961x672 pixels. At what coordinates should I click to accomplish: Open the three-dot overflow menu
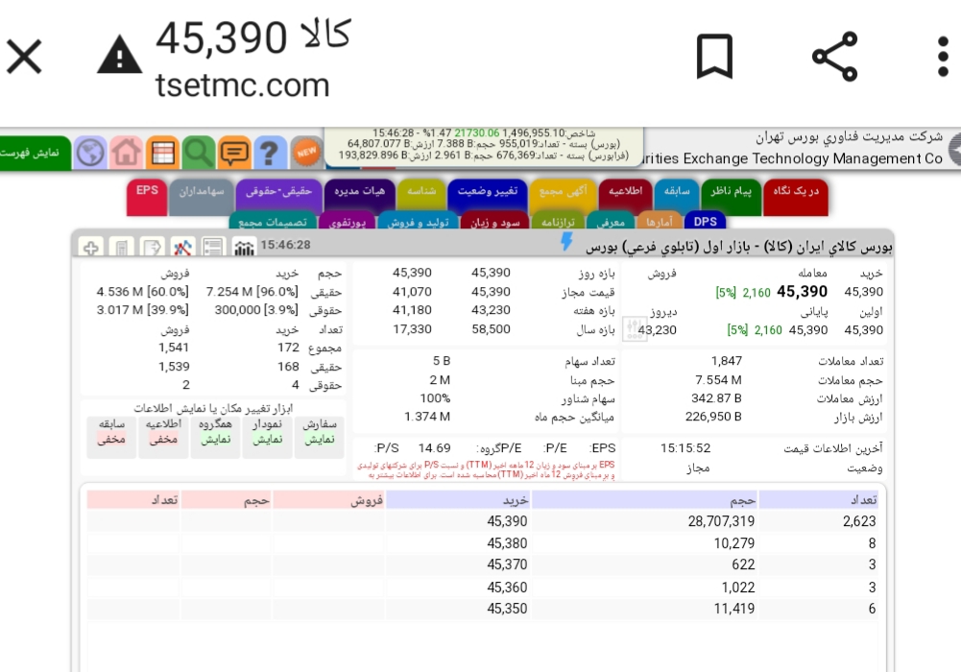[x=943, y=57]
